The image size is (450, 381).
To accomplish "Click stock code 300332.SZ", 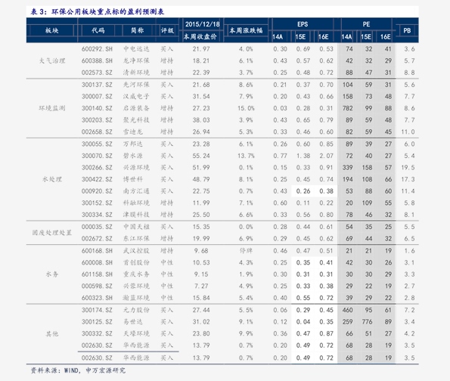I will (97, 333).
